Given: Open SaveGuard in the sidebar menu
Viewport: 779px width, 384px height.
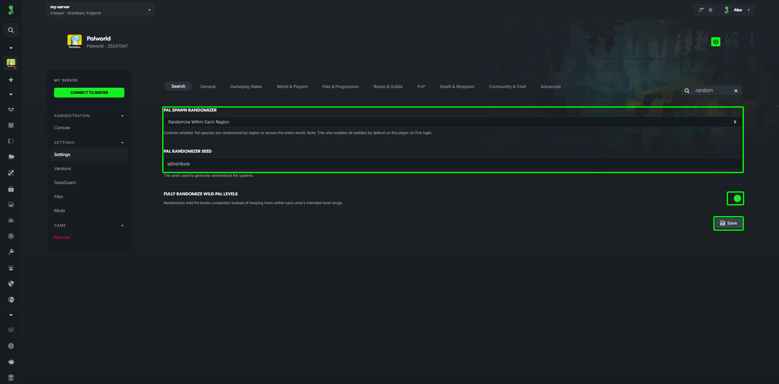Looking at the screenshot, I should (x=65, y=183).
